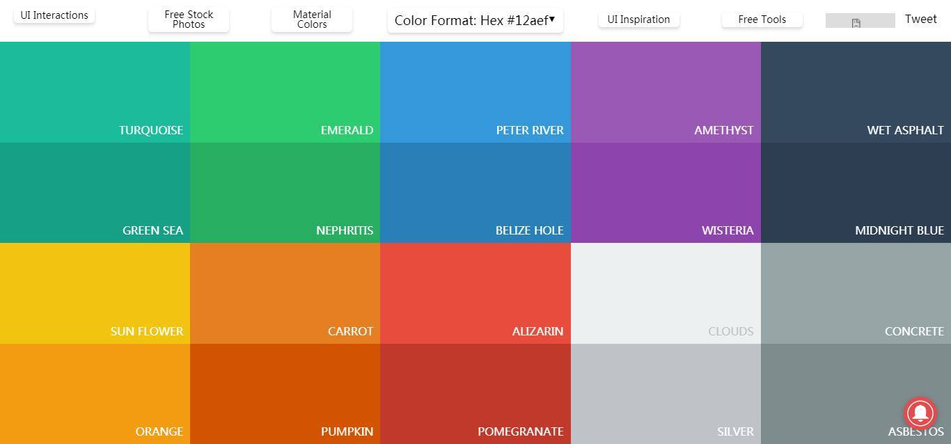951x444 pixels.
Task: Select the Belize Hole swatch
Action: click(x=475, y=193)
